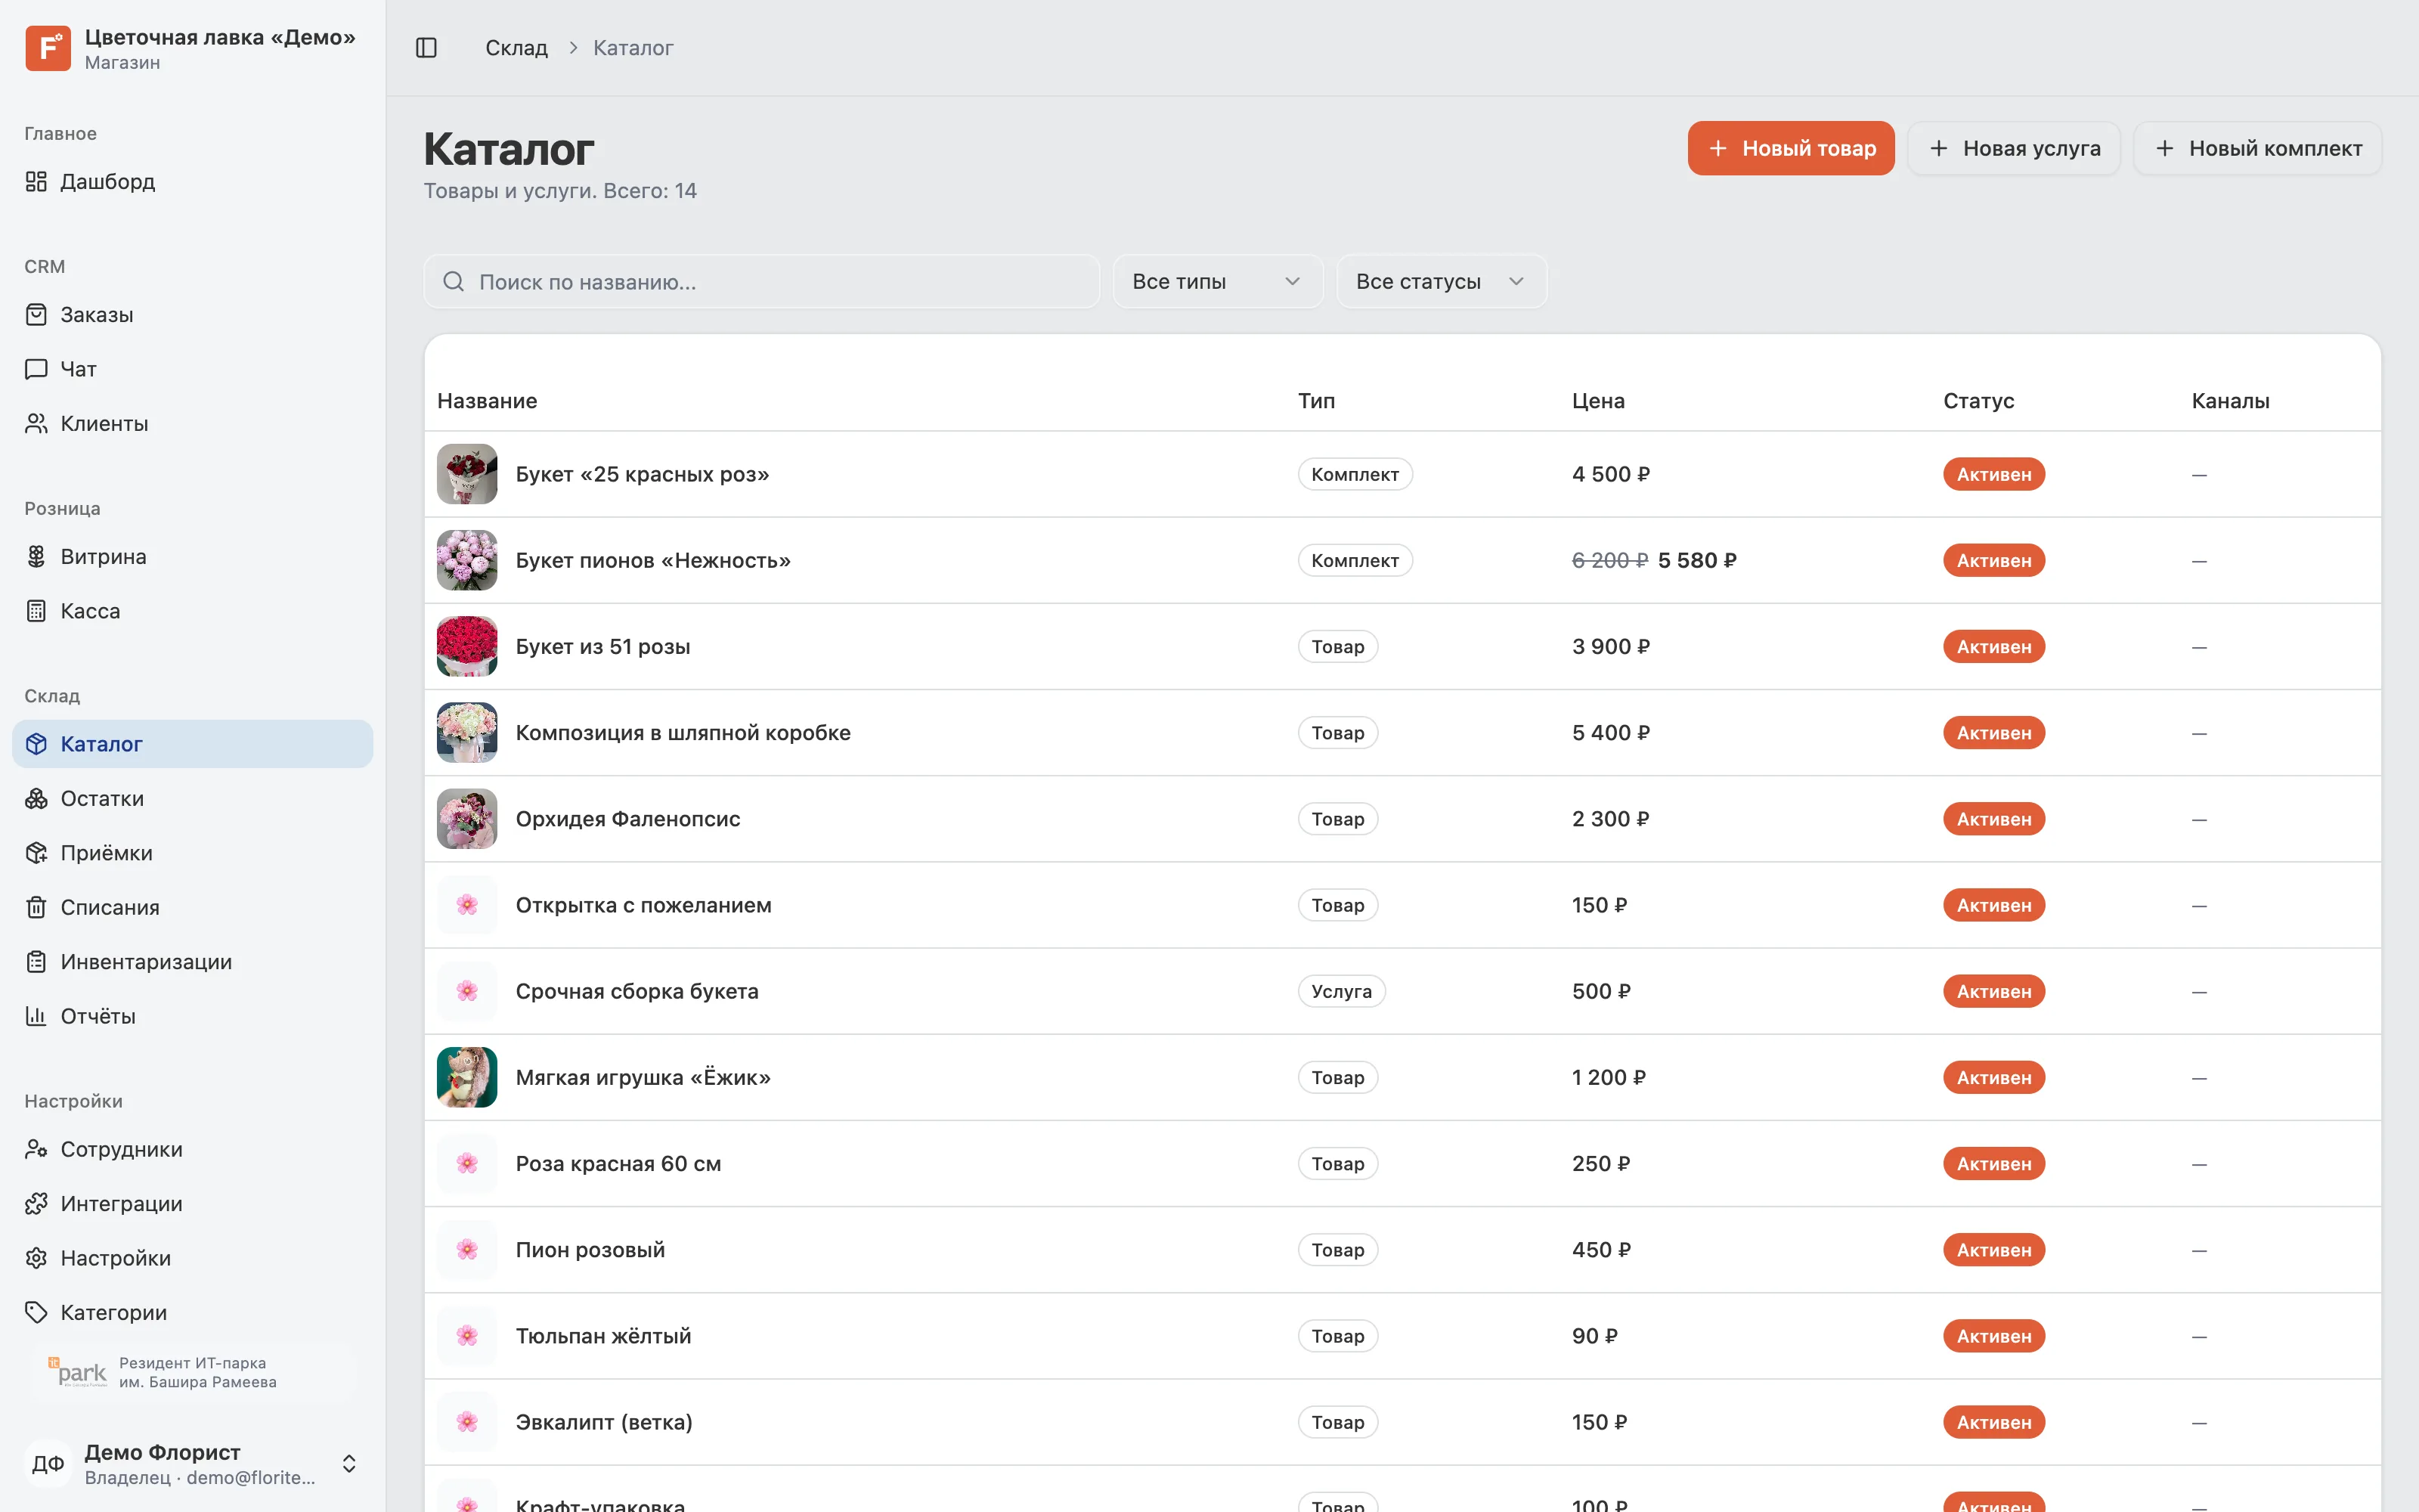Click the Статус column header
The image size is (2419, 1512).
pyautogui.click(x=1978, y=401)
